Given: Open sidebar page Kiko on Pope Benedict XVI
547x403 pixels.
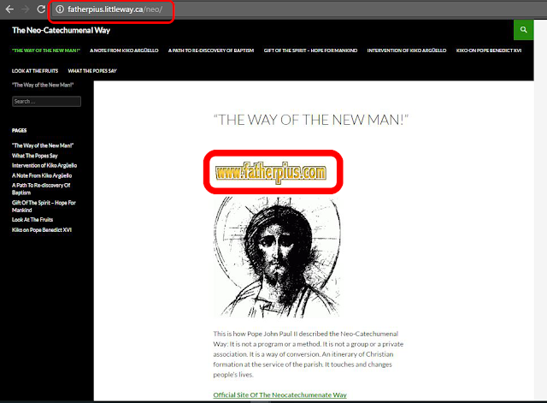Looking at the screenshot, I should point(42,230).
